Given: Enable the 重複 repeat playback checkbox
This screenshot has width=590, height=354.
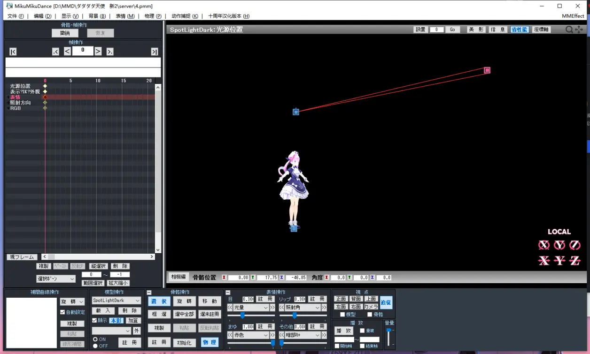Looking at the screenshot, I should pos(362,331).
